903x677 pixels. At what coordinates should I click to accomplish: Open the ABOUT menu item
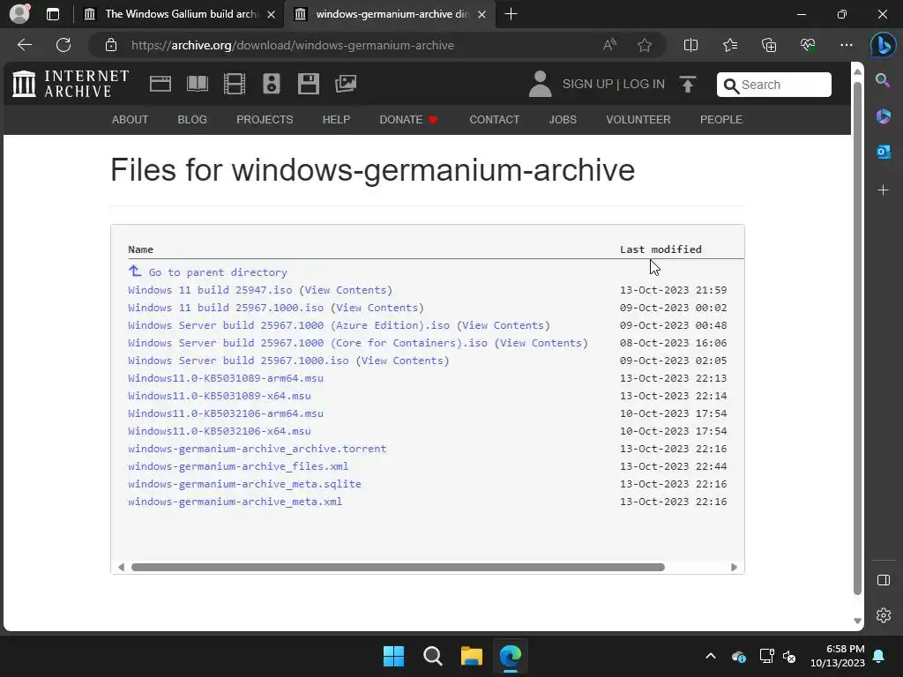tap(130, 119)
